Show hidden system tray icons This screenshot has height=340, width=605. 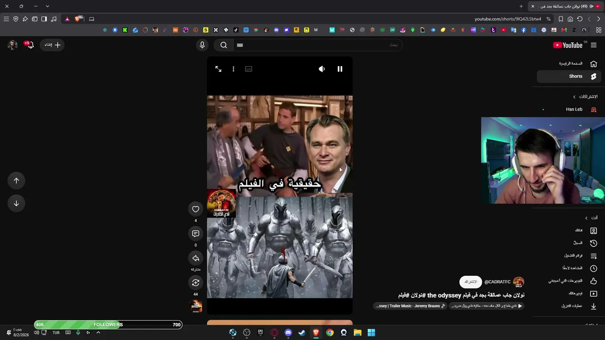pos(98,332)
